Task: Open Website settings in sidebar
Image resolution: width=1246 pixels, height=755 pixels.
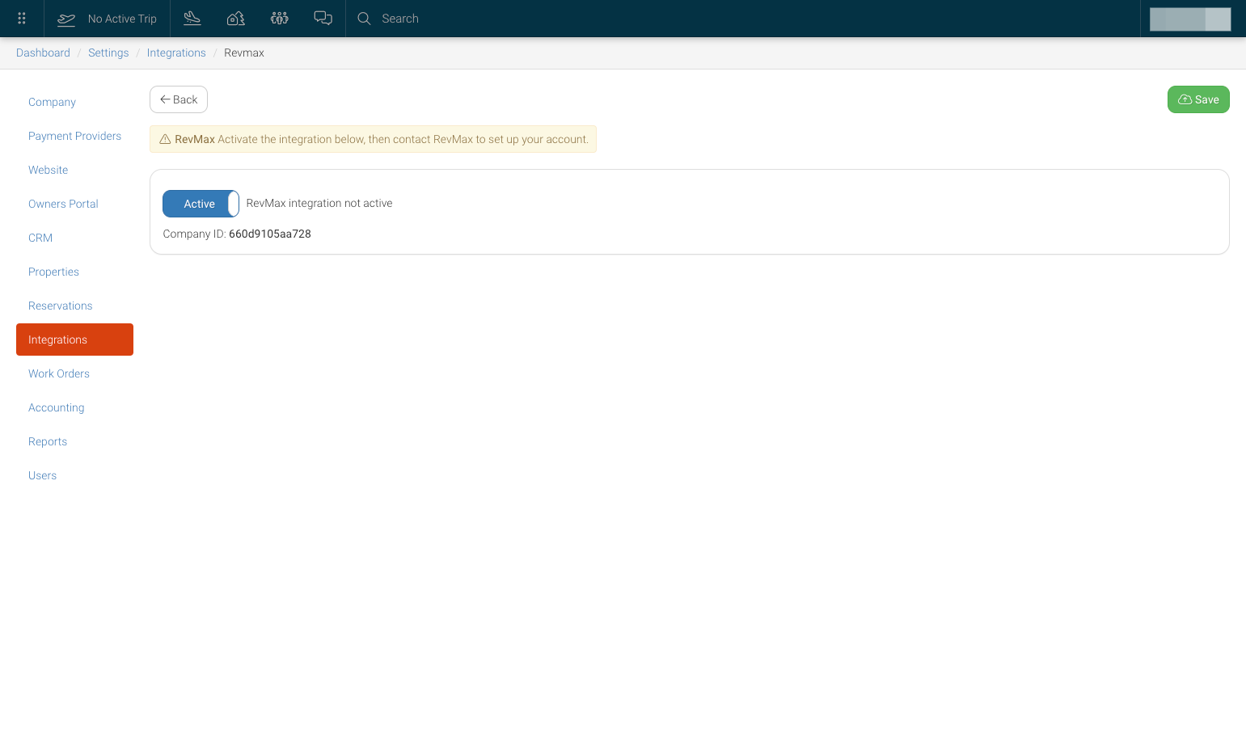Action: [x=74, y=170]
